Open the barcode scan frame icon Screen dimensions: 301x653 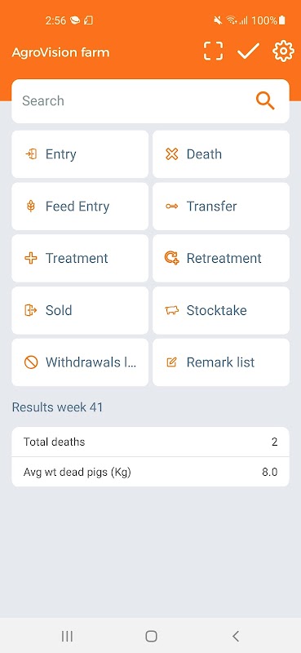tap(213, 51)
